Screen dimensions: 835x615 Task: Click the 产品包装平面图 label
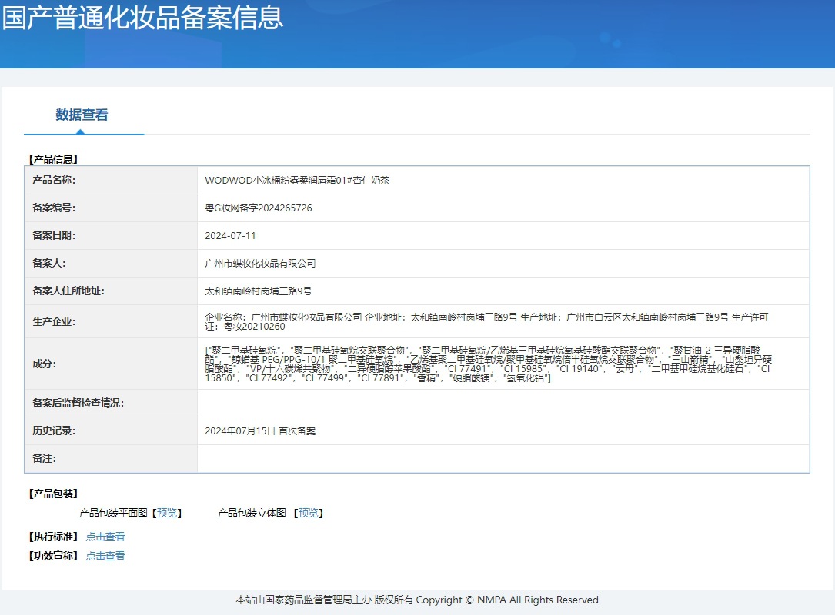pyautogui.click(x=113, y=513)
